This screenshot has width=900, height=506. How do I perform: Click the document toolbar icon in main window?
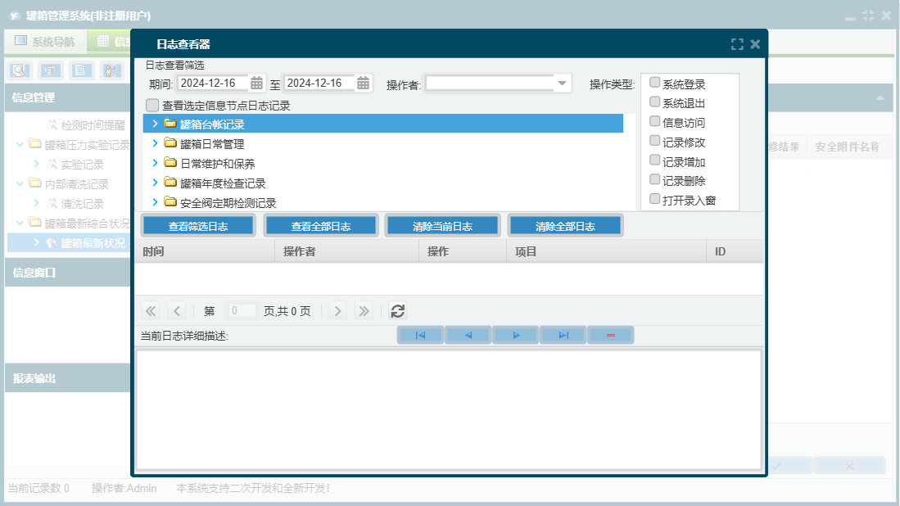point(81,70)
